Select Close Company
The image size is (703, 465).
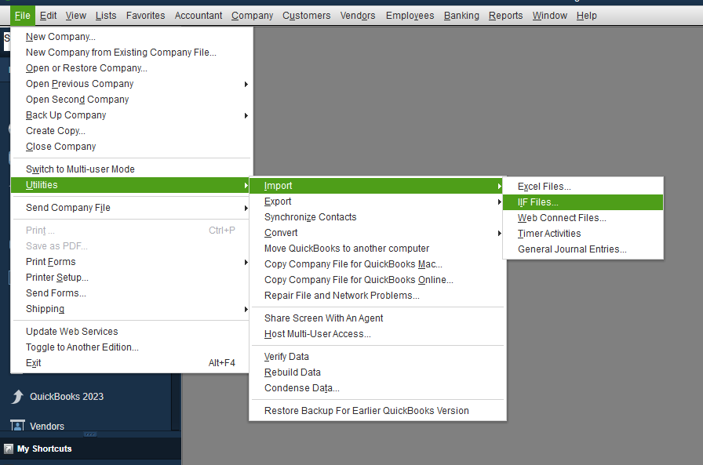pyautogui.click(x=130, y=147)
